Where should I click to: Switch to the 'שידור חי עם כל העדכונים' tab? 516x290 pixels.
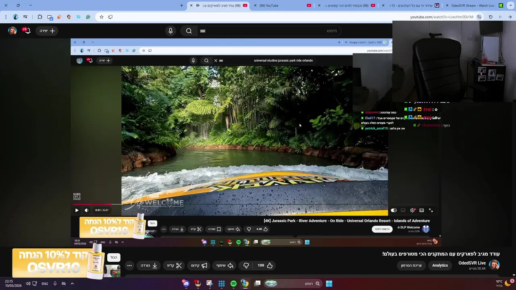tap(410, 6)
